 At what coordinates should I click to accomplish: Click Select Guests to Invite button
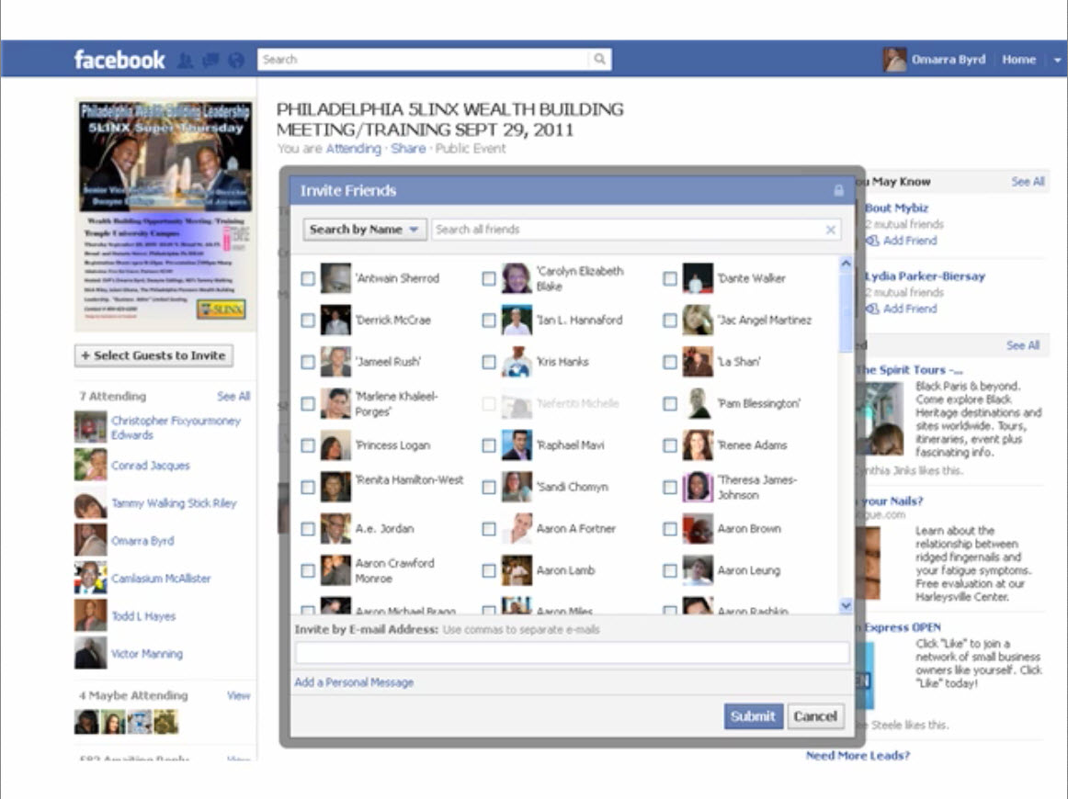coord(153,355)
